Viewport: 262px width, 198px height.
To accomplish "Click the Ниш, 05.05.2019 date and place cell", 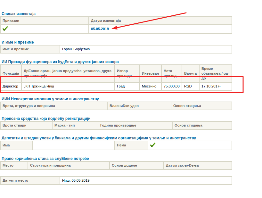I will coord(76,180).
